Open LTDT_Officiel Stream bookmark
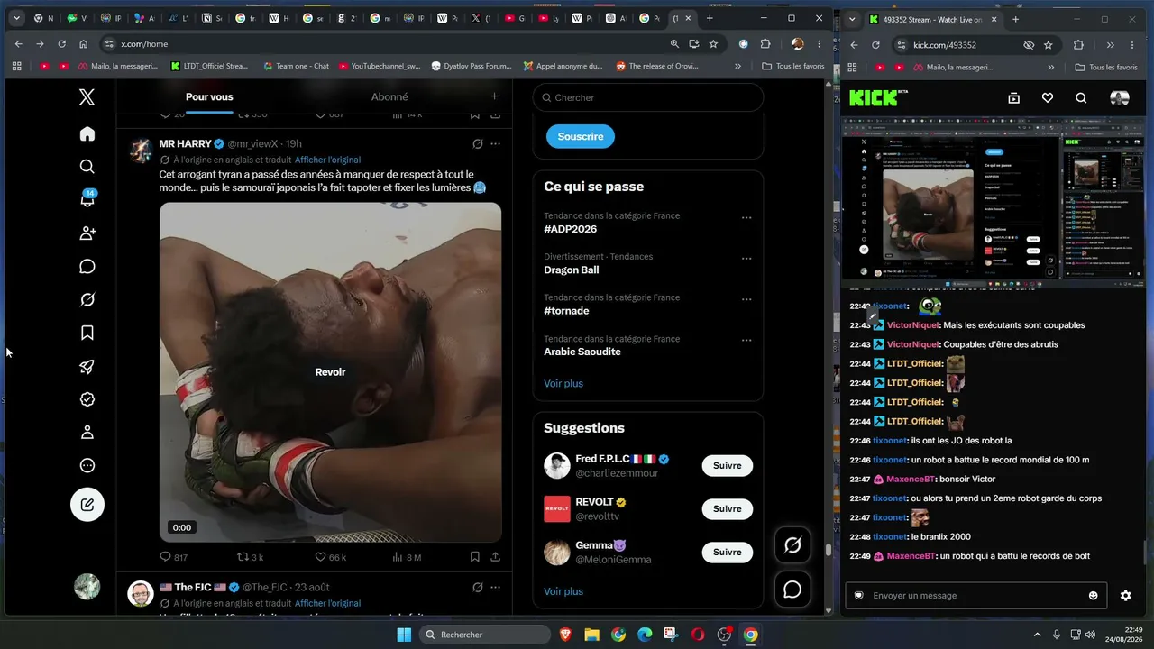The width and height of the screenshot is (1154, 649). [209, 66]
